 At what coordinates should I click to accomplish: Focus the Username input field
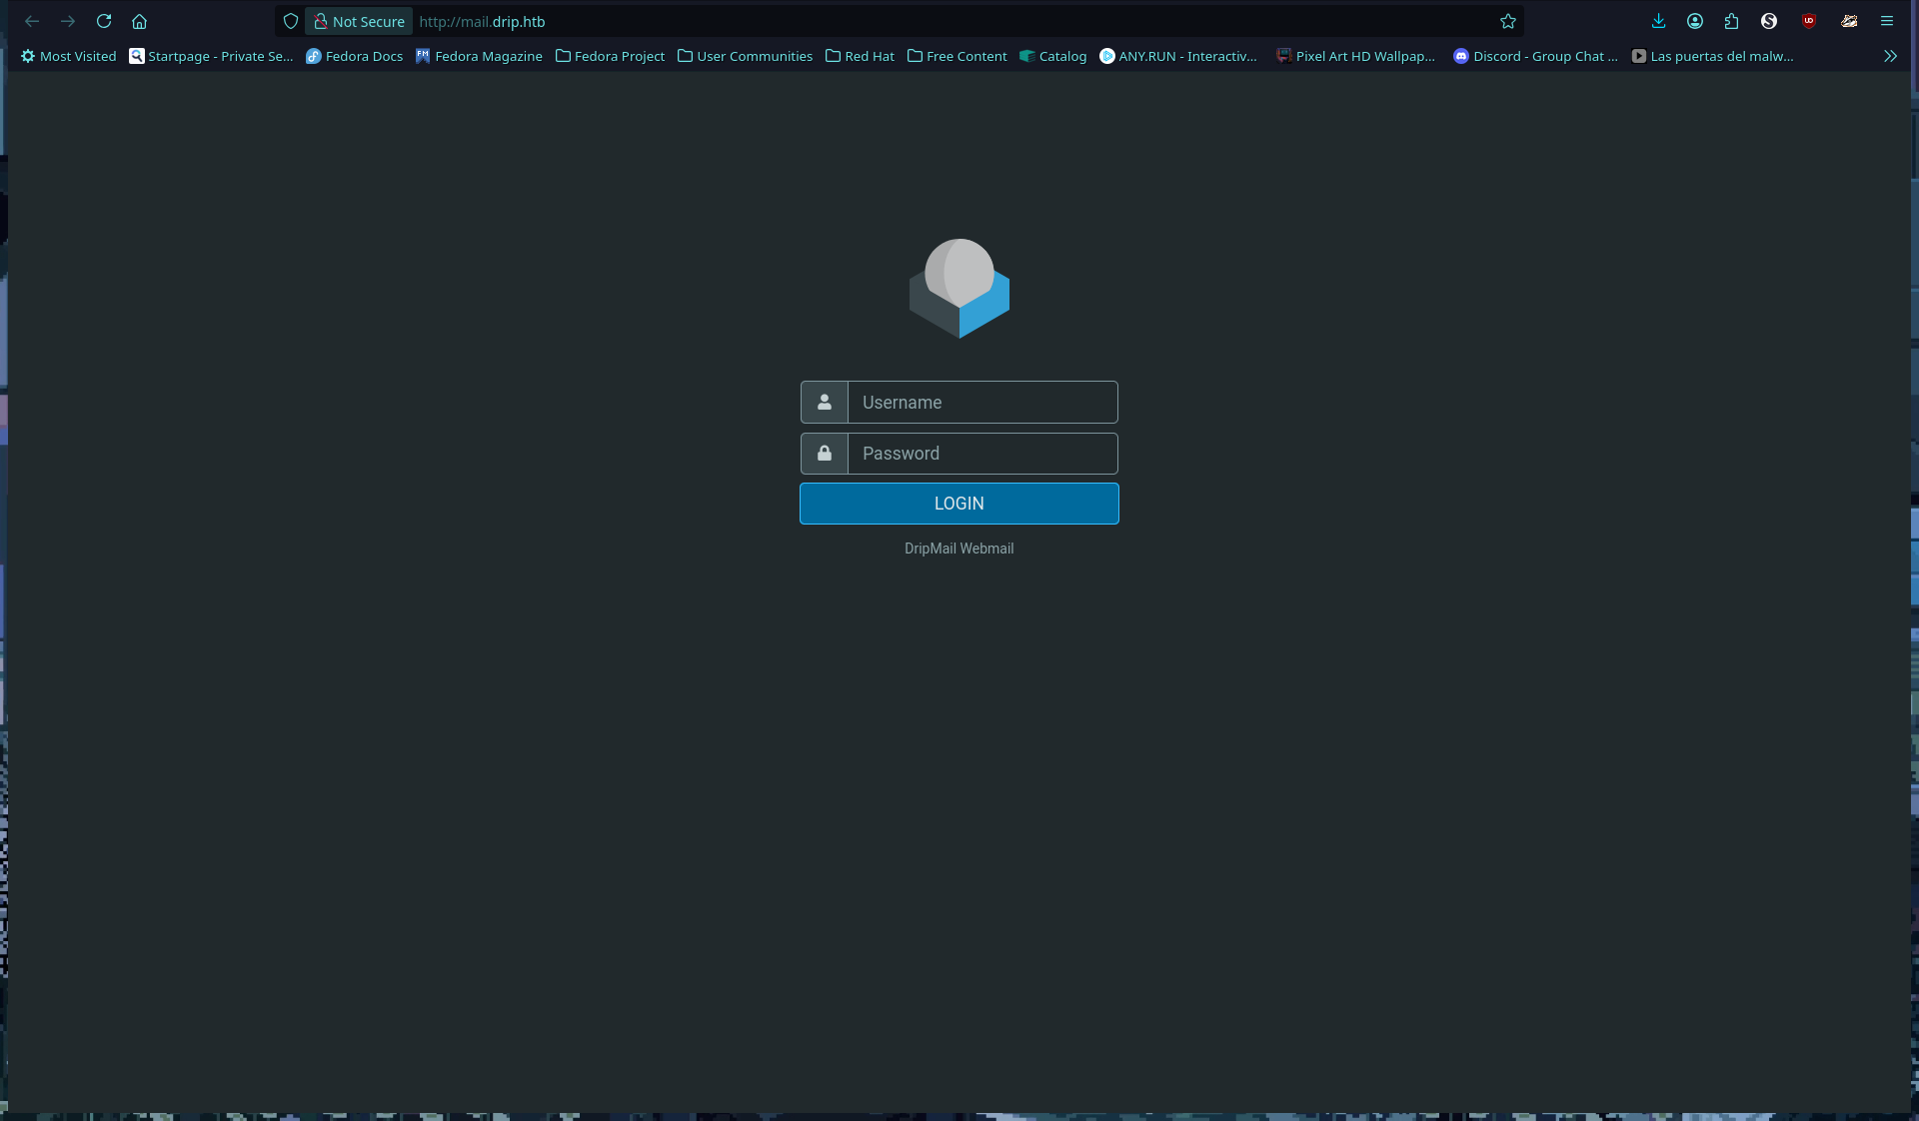981,403
